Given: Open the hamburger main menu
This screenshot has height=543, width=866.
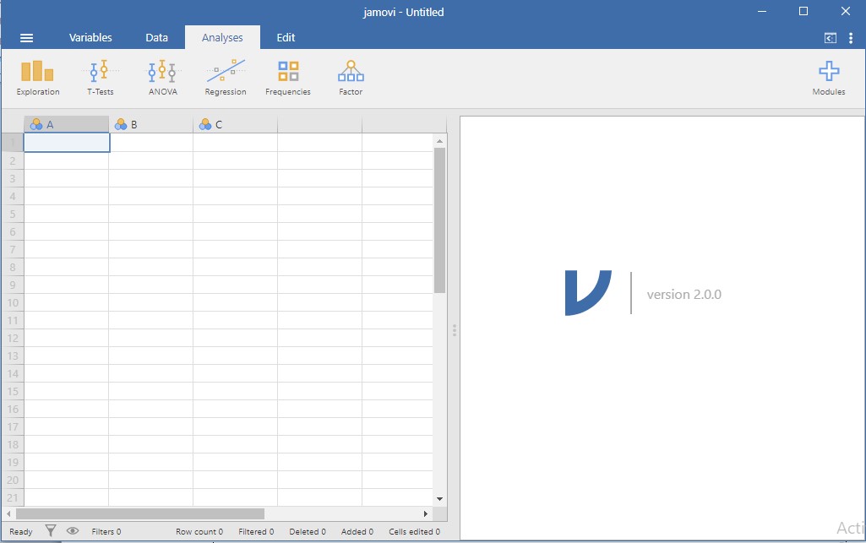Looking at the screenshot, I should [26, 37].
